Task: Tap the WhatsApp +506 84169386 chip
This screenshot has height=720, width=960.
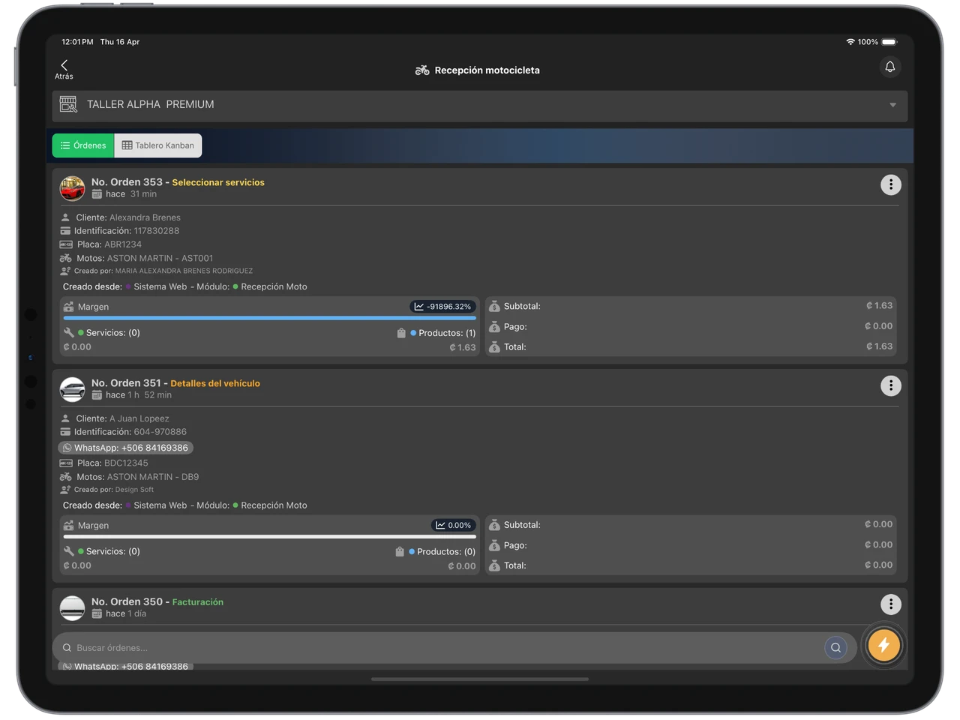Action: [x=125, y=448]
